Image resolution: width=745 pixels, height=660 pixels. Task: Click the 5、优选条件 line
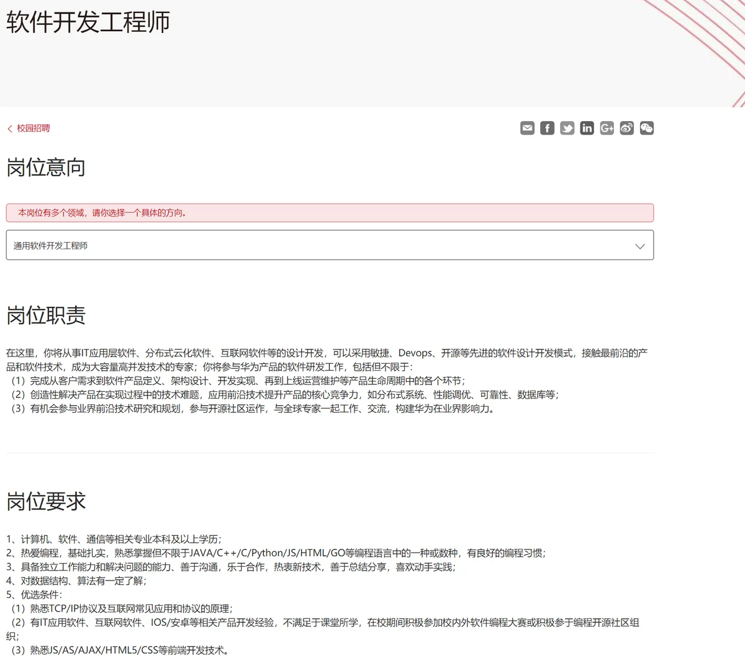[x=34, y=595]
